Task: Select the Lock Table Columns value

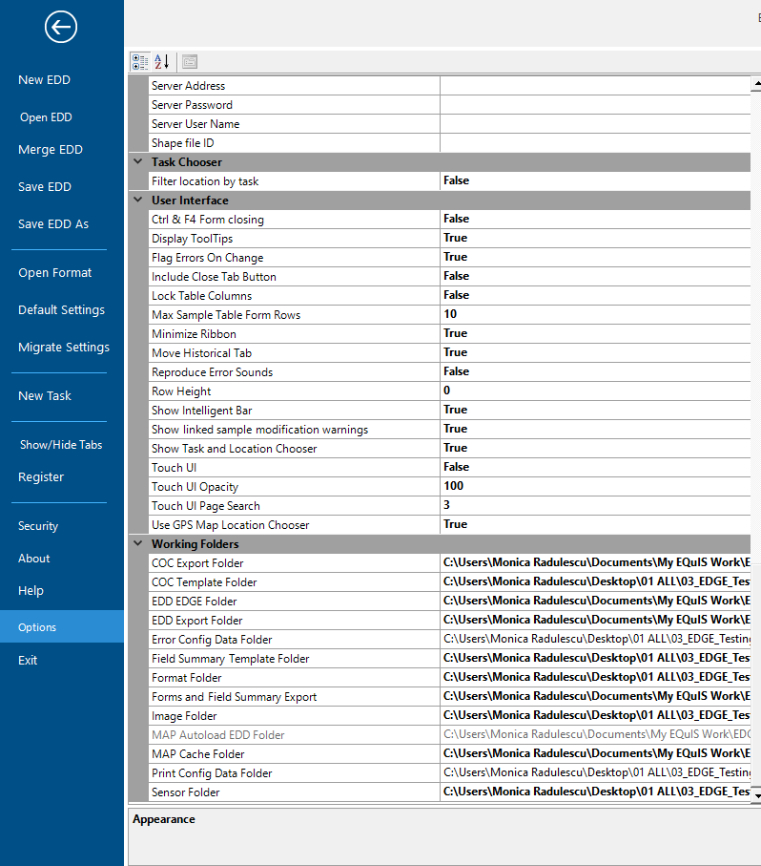Action: pos(595,295)
